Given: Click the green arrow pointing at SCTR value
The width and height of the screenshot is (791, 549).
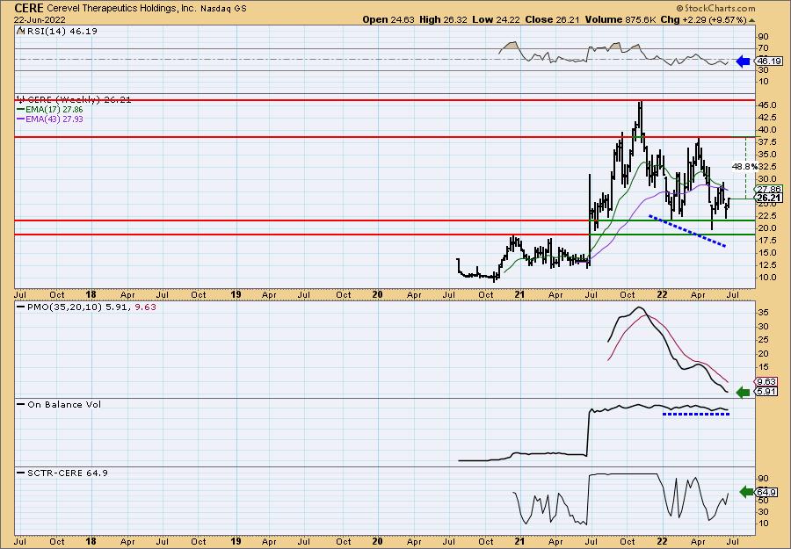Looking at the screenshot, I should (x=746, y=492).
